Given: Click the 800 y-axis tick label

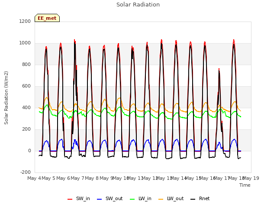Looking at the screenshot, I should click(26, 64).
